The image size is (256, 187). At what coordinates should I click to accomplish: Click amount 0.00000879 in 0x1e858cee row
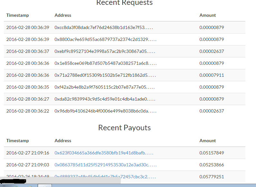click(212, 63)
